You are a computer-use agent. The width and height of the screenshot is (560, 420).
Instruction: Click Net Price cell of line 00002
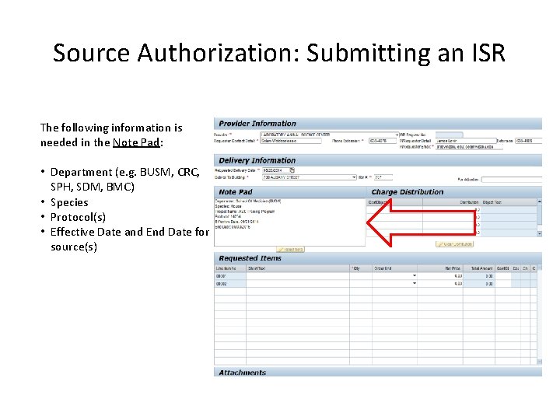[x=440, y=284]
